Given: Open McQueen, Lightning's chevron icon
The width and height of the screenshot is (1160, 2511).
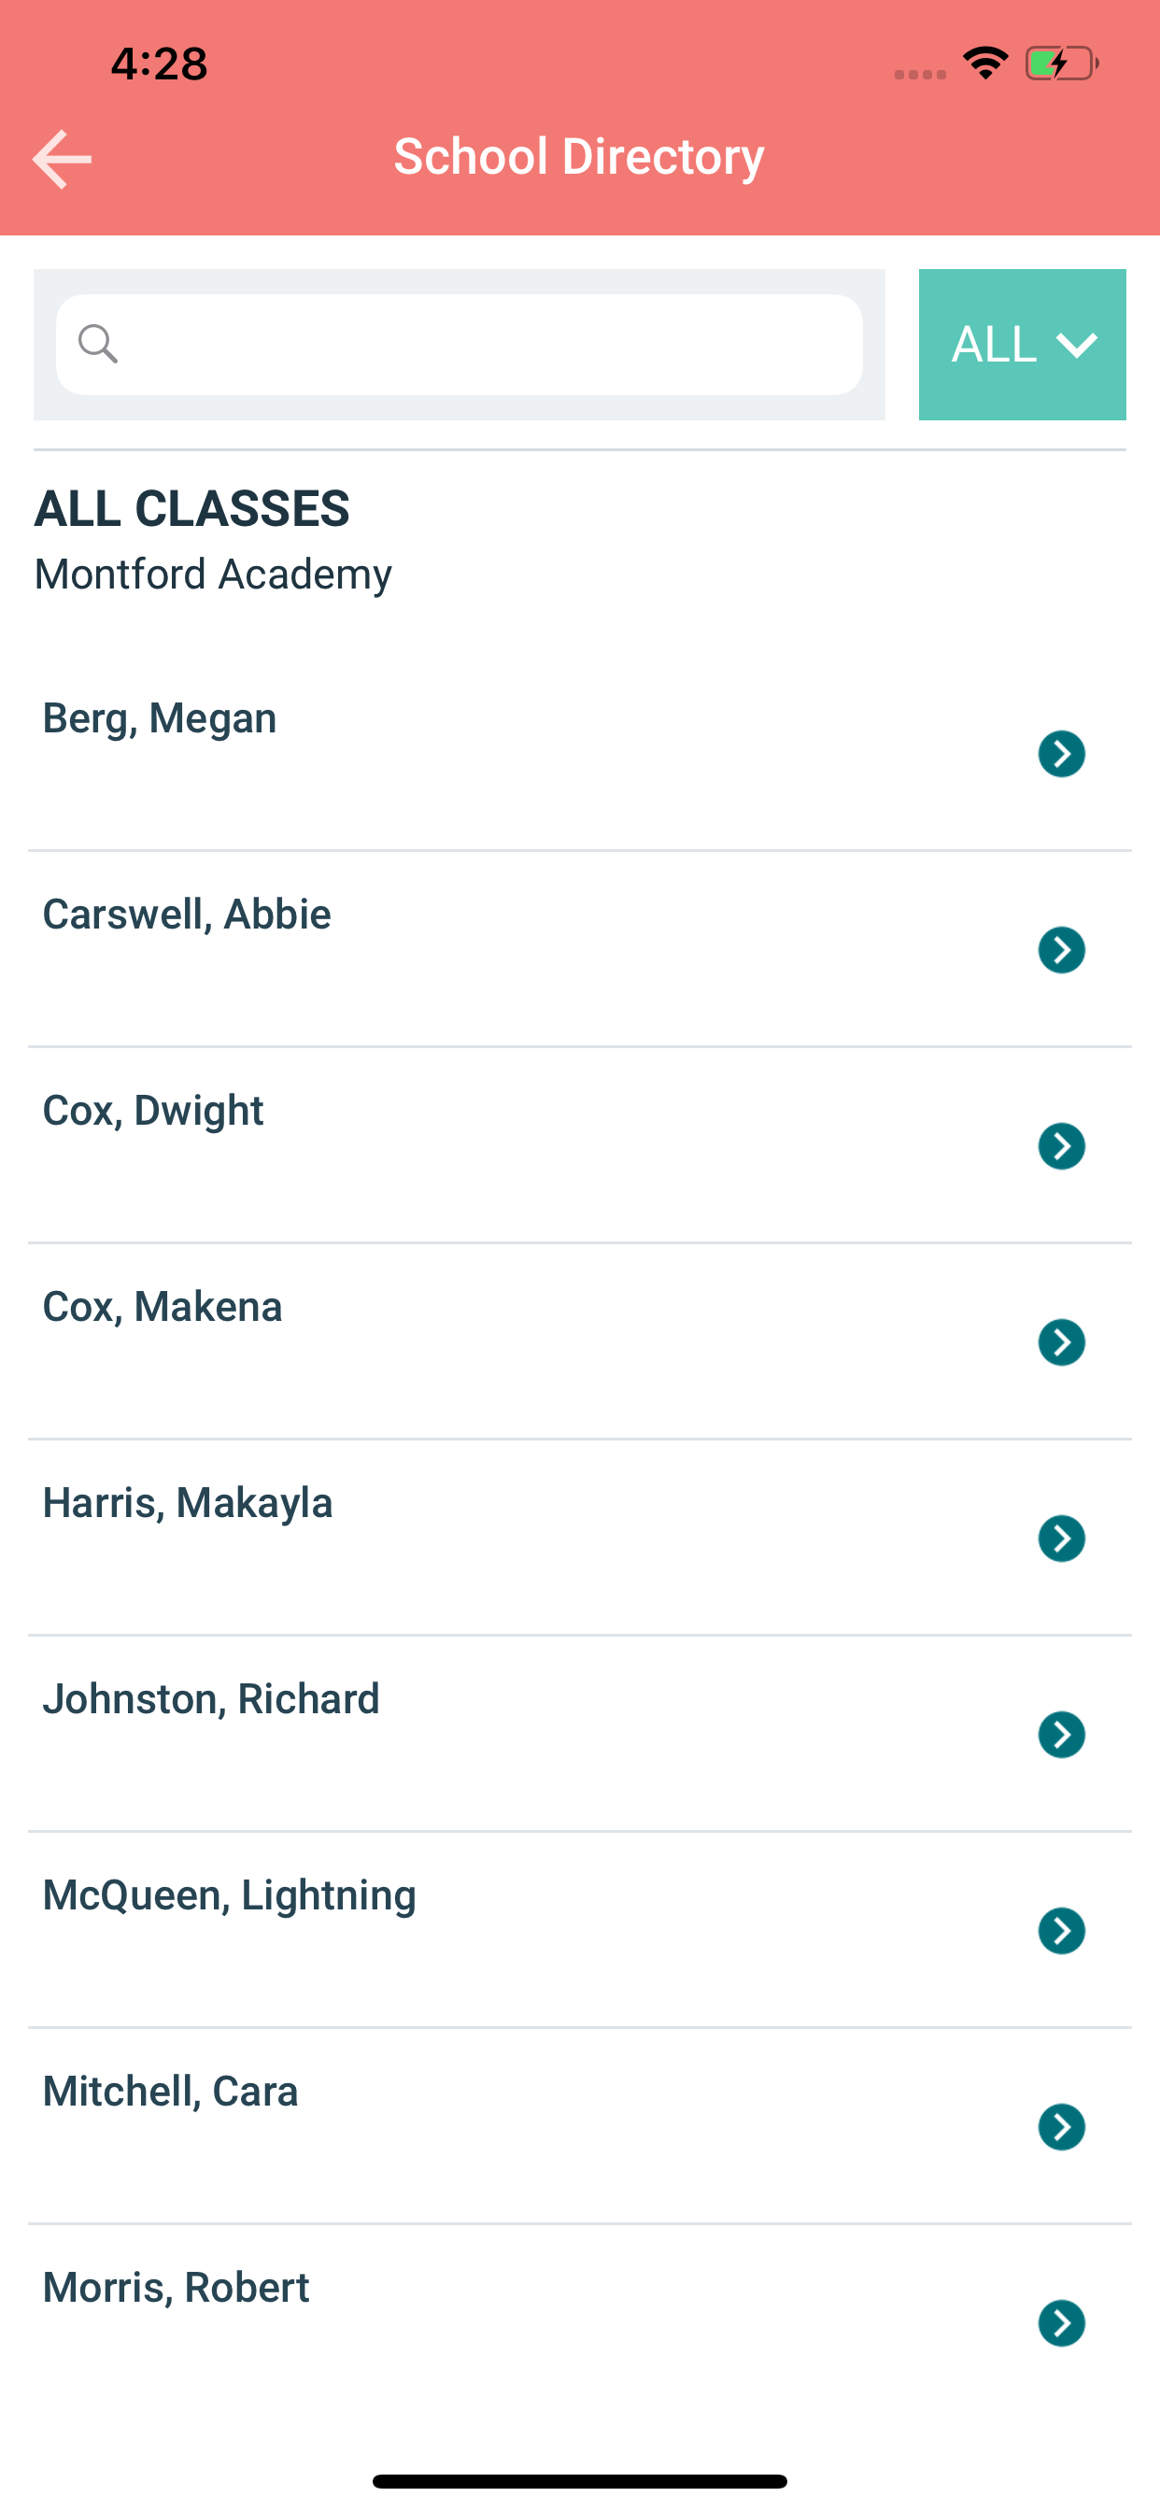Looking at the screenshot, I should pyautogui.click(x=1062, y=1930).
